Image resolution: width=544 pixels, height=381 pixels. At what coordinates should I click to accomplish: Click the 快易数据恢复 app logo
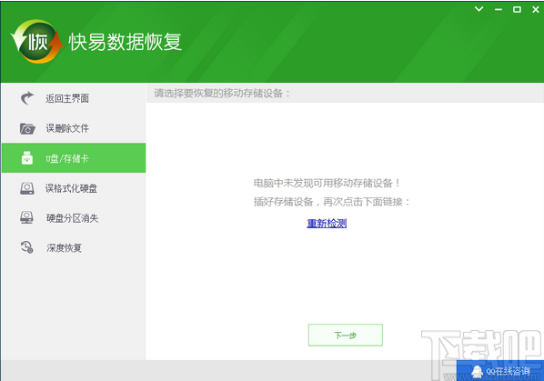pos(37,41)
